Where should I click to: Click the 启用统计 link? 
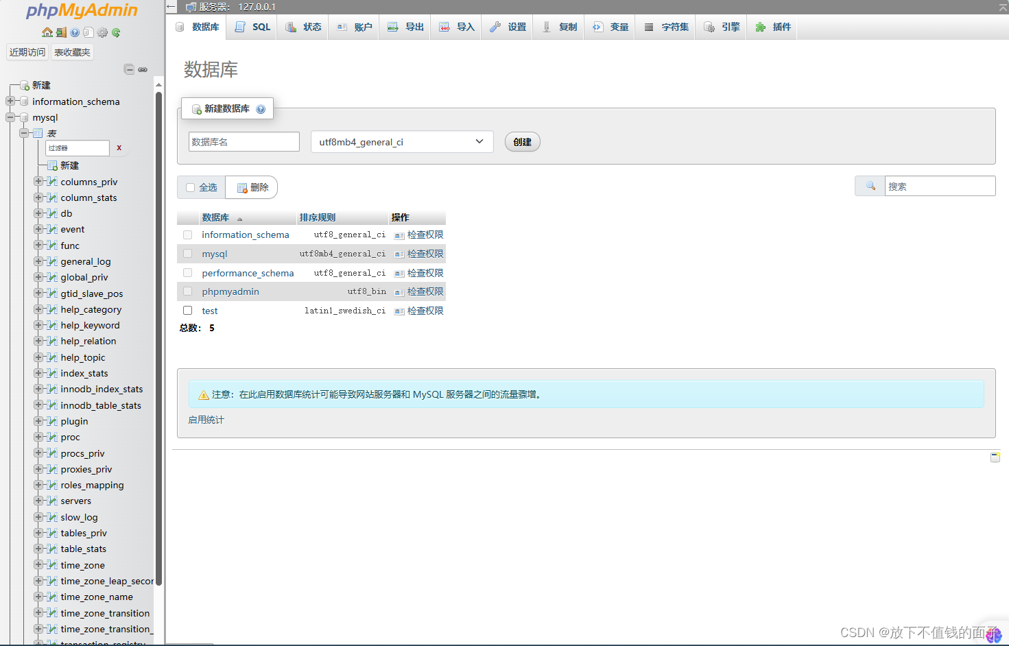tap(204, 419)
